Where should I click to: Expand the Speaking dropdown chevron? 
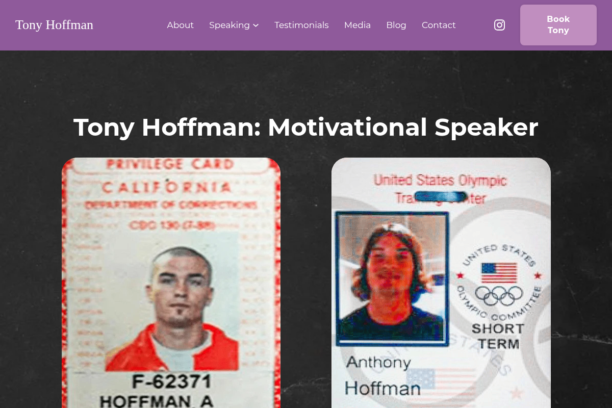(x=256, y=25)
